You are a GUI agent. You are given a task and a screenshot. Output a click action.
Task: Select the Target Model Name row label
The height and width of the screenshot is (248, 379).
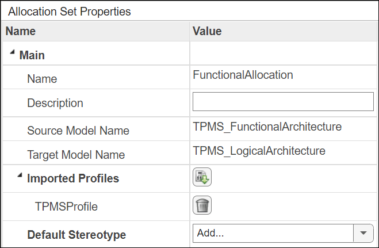[76, 155]
